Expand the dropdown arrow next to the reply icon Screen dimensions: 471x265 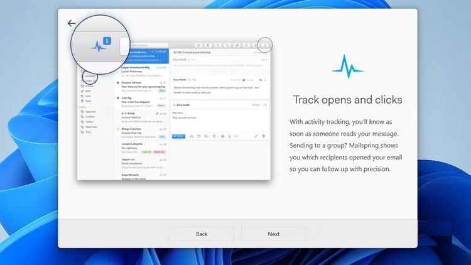pyautogui.click(x=266, y=80)
